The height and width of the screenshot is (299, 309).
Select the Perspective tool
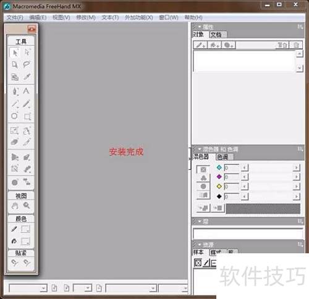pos(15,157)
